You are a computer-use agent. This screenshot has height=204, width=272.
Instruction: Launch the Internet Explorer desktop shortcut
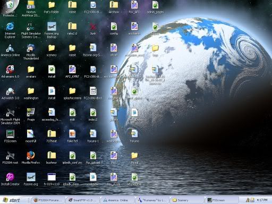10,26
